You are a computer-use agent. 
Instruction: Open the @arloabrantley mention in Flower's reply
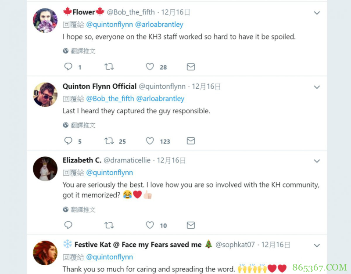[x=159, y=25]
